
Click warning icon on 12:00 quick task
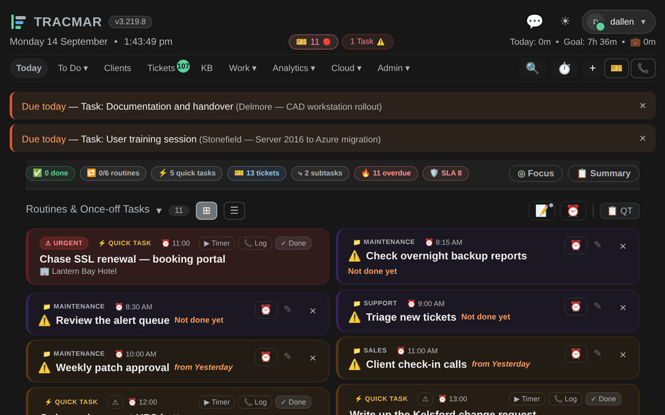(115, 402)
